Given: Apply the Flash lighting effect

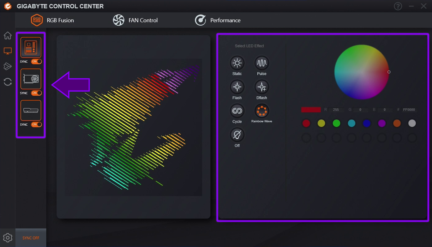Looking at the screenshot, I should (237, 87).
